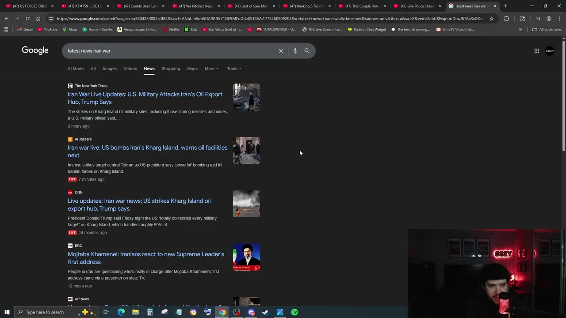
Task: Open the Kick bookmark
Action: (191, 29)
